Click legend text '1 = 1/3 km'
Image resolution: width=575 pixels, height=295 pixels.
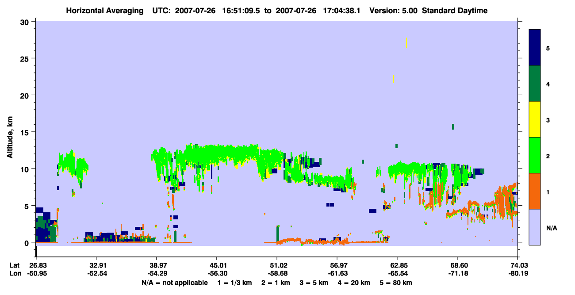click(234, 283)
